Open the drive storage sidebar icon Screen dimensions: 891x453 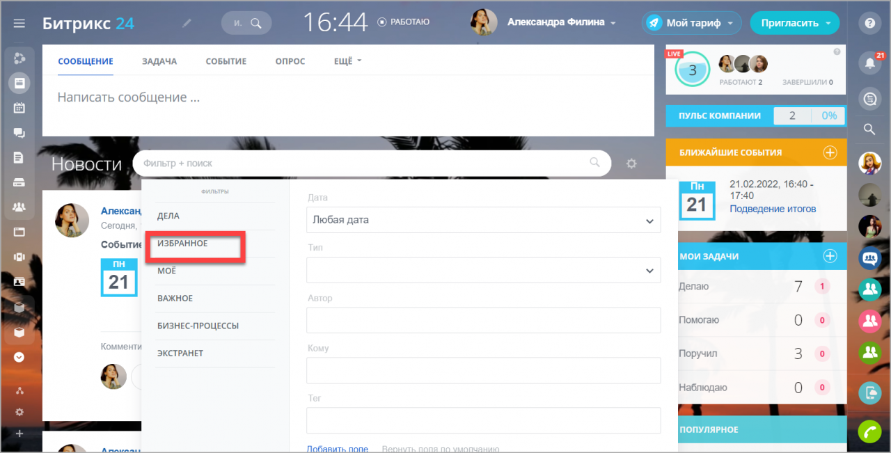point(19,182)
